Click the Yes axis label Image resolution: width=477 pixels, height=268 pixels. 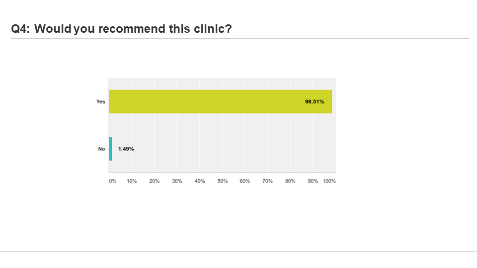click(x=101, y=102)
